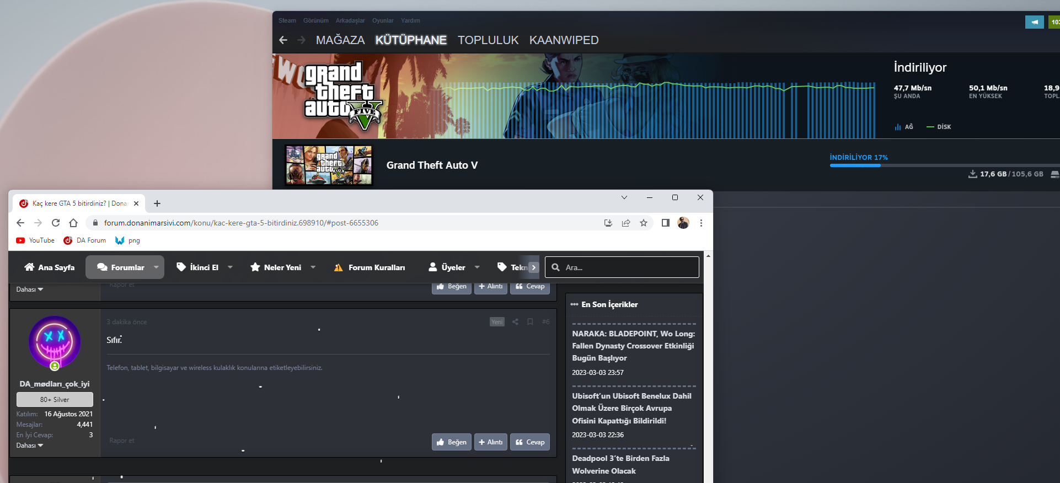
Task: Go forward in Steam navigation
Action: (x=301, y=40)
